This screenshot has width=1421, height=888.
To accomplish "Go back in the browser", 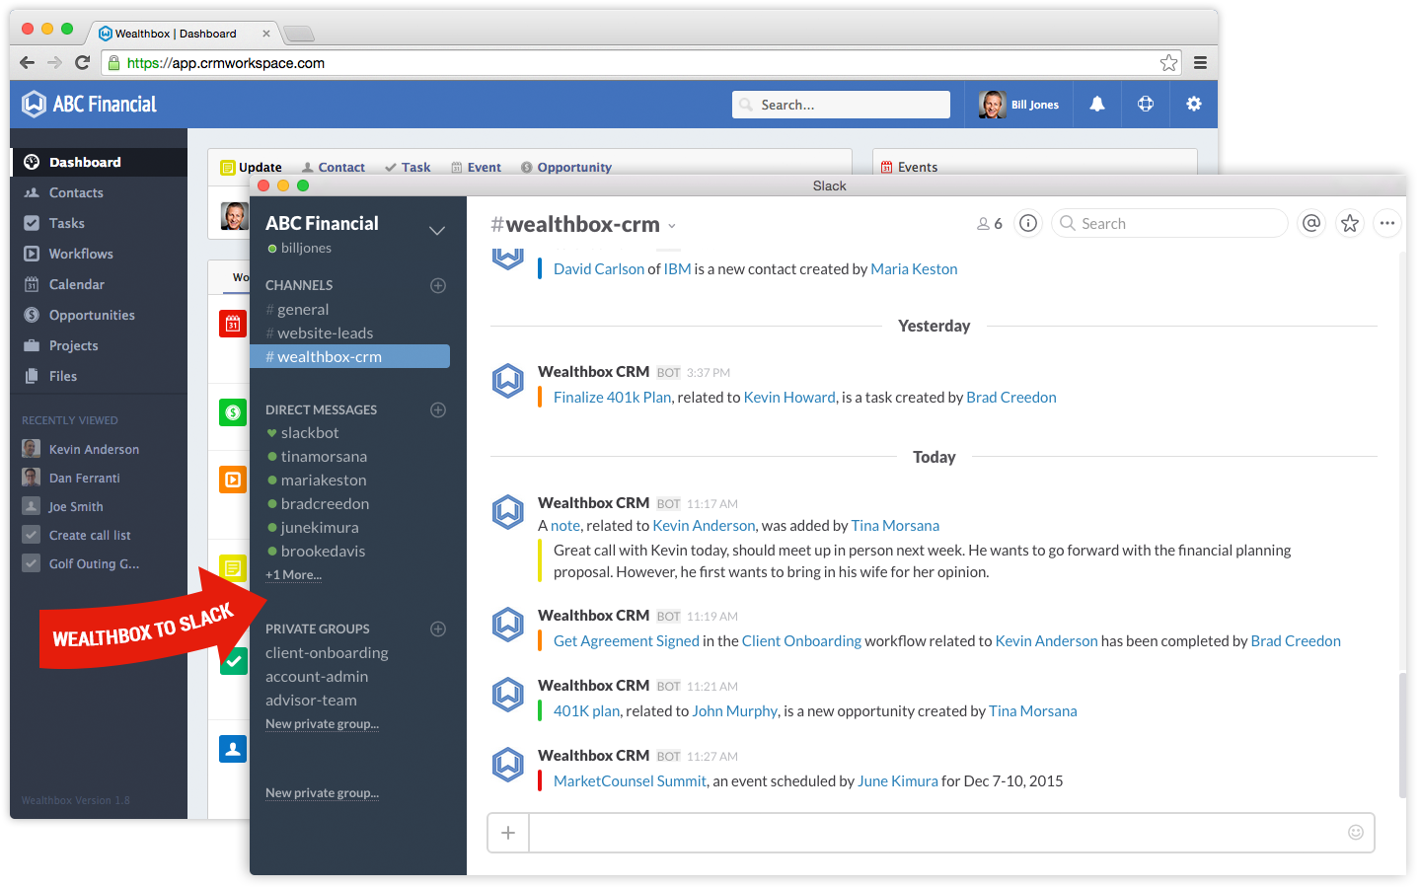I will tap(27, 62).
